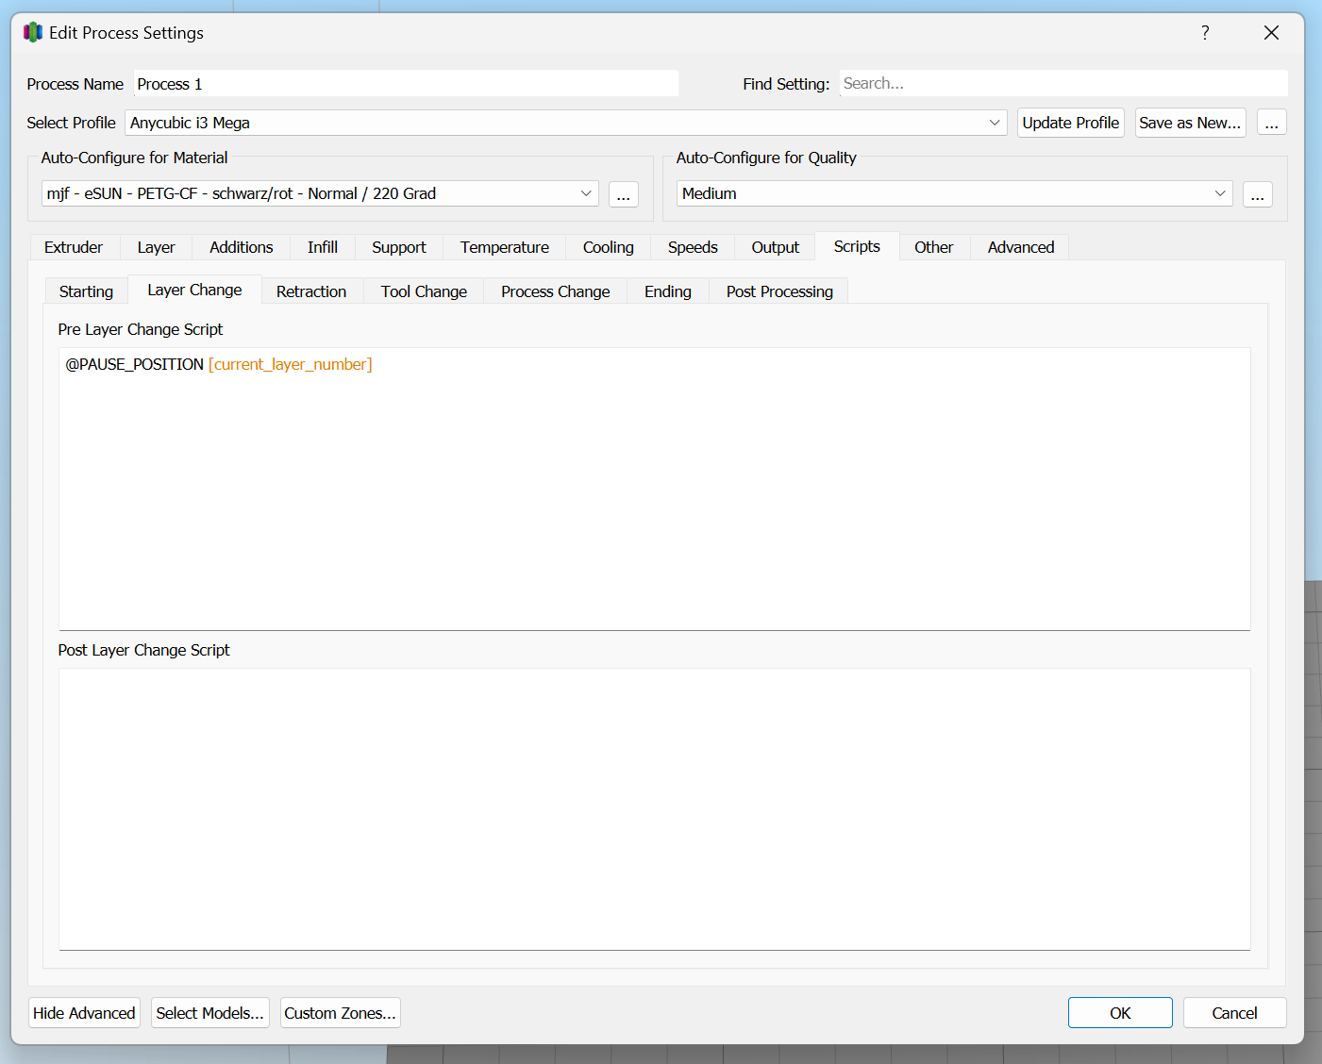1322x1064 pixels.
Task: Click the help question mark icon
Action: [x=1205, y=33]
